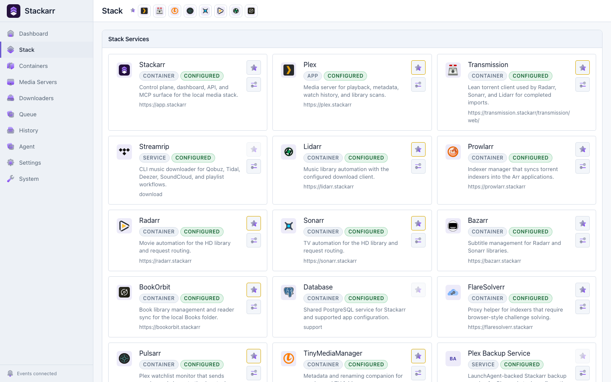Open the https://bazarr.stackarr link
This screenshot has height=382, width=611.
(x=494, y=261)
